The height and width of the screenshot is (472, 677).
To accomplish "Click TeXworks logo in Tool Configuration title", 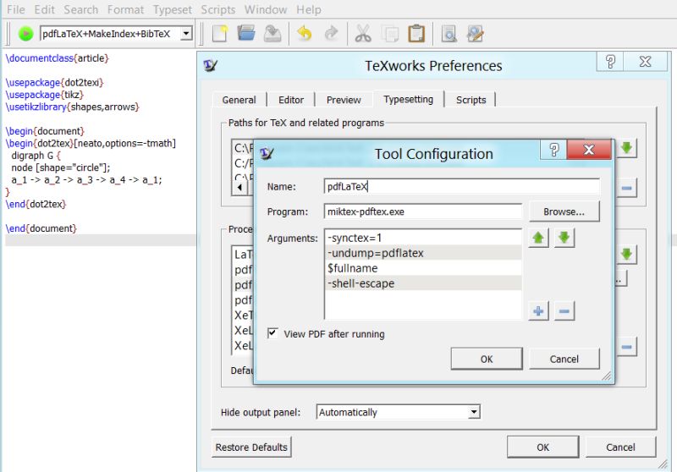I will point(267,153).
